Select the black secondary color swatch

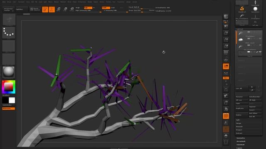(x=5, y=100)
